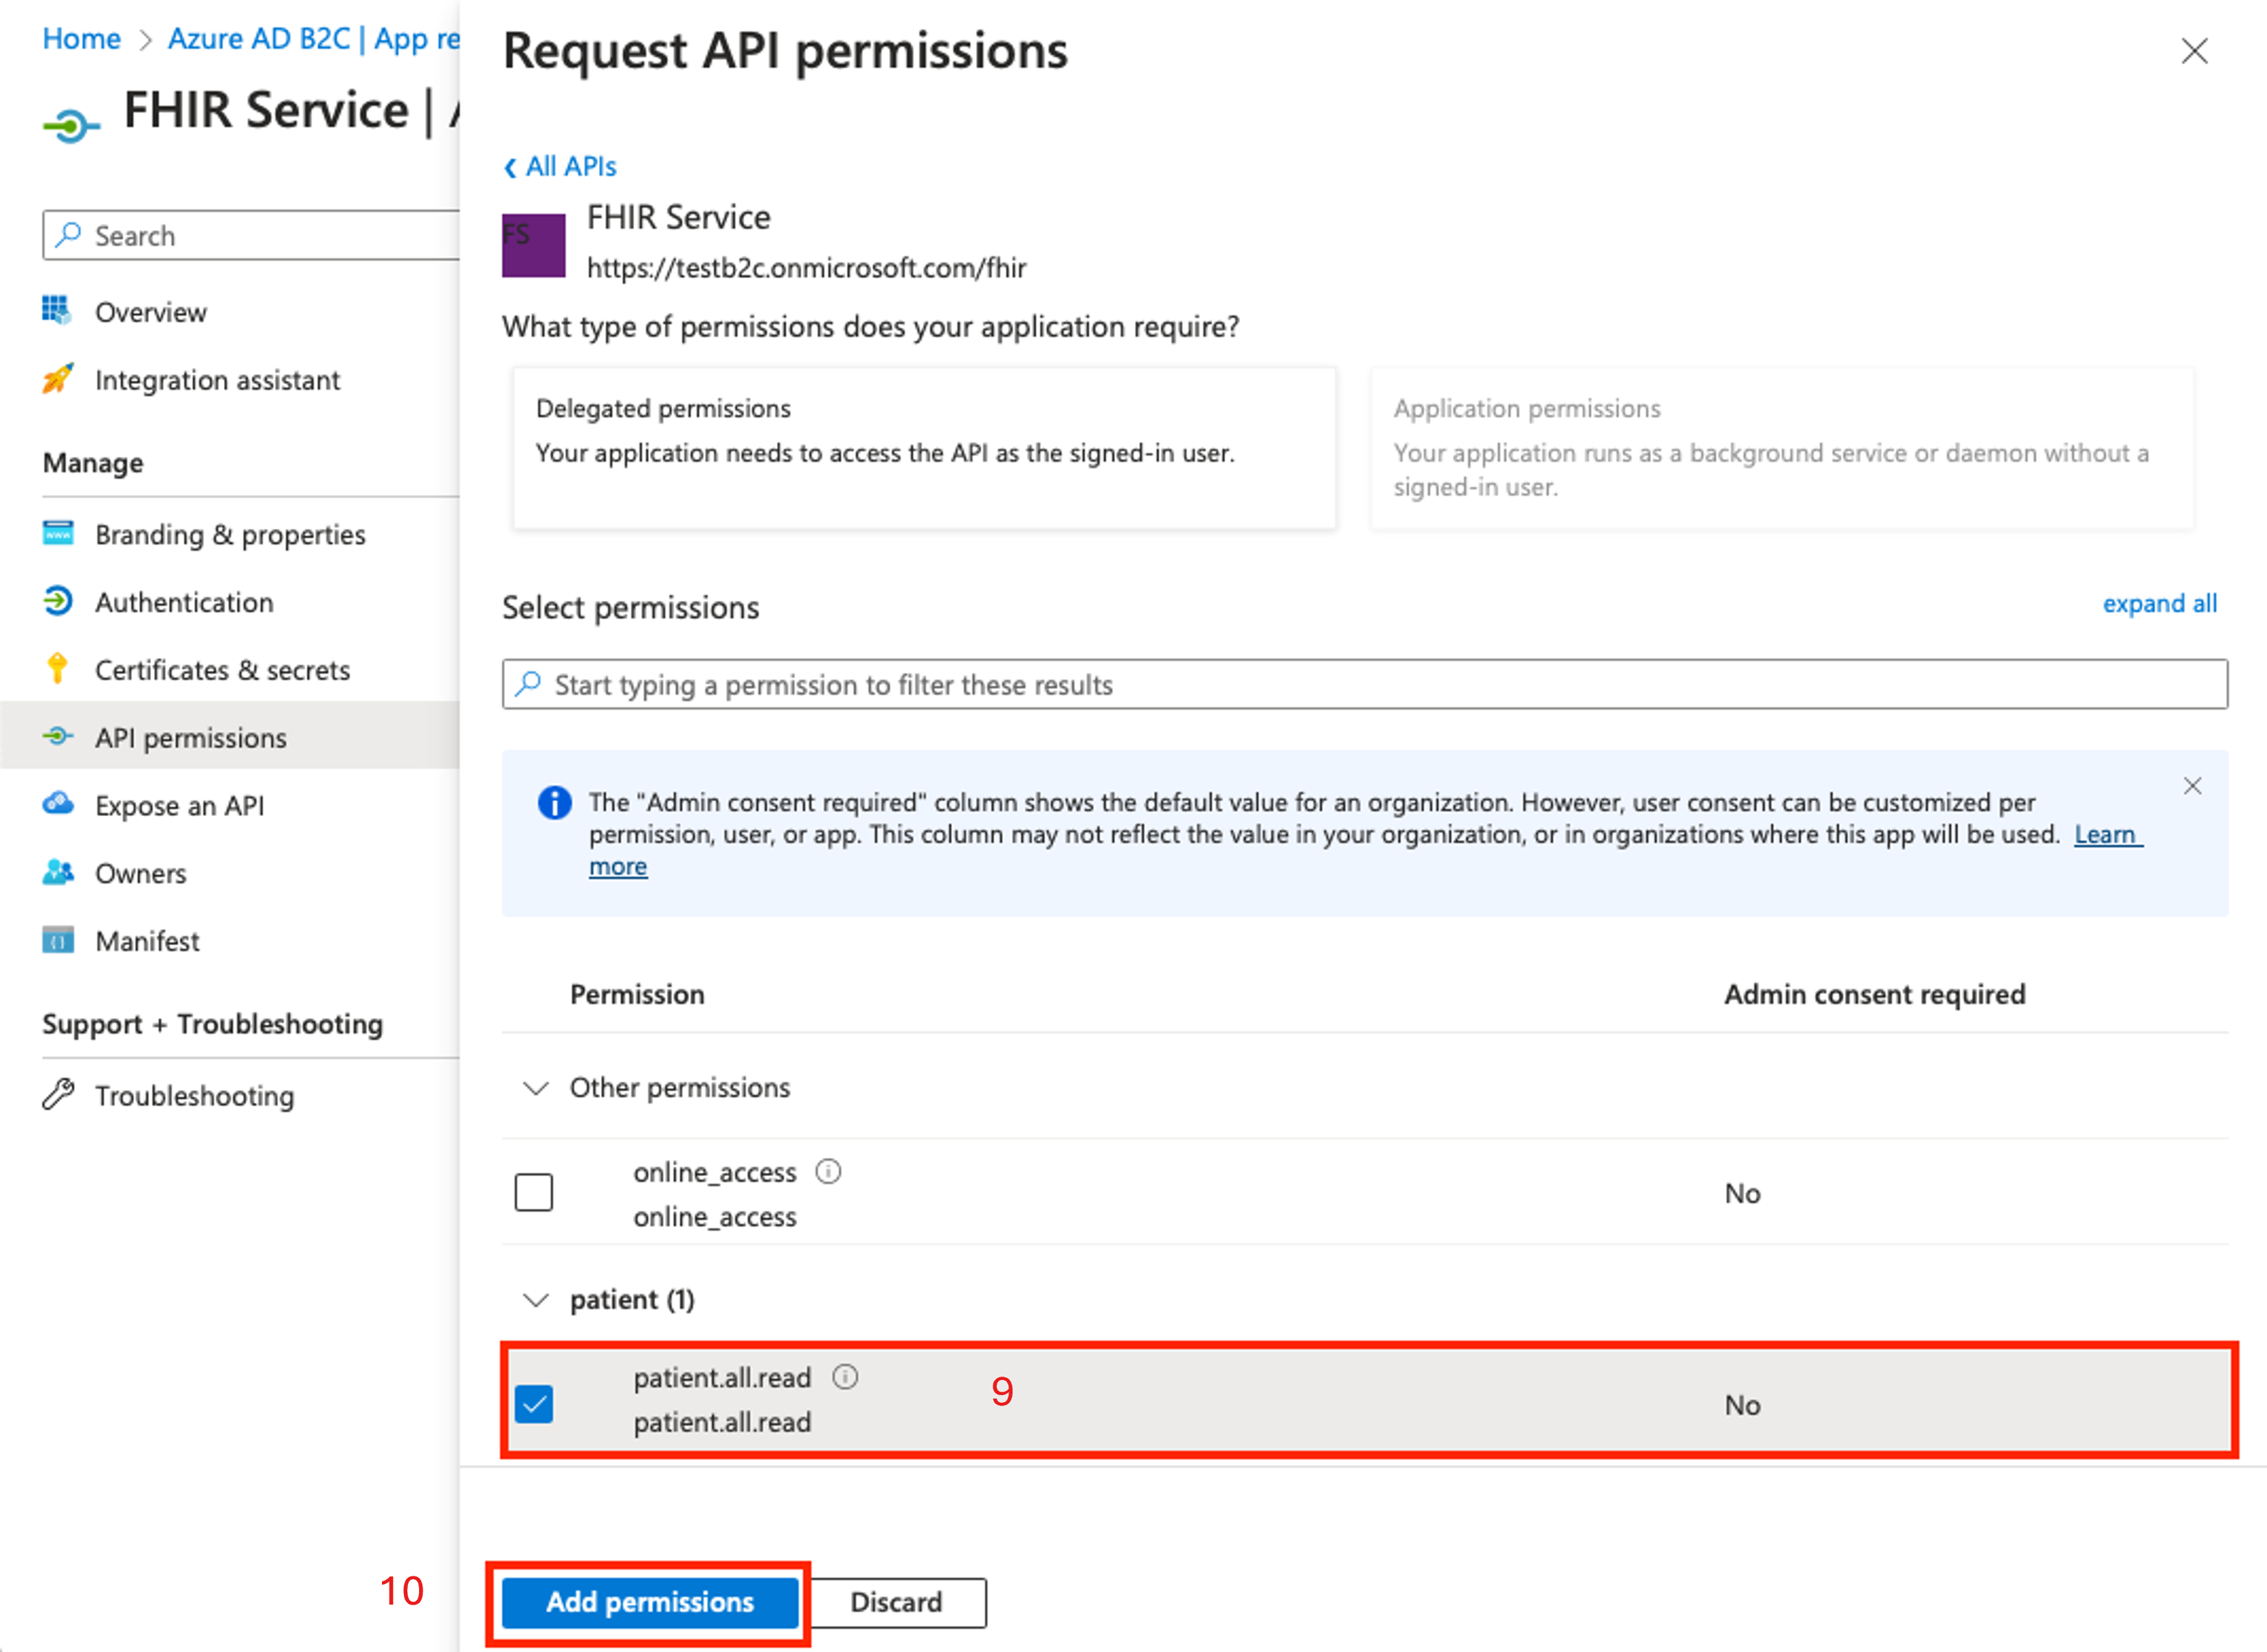This screenshot has width=2267, height=1652.
Task: Open the Expose an API page
Action: click(180, 805)
